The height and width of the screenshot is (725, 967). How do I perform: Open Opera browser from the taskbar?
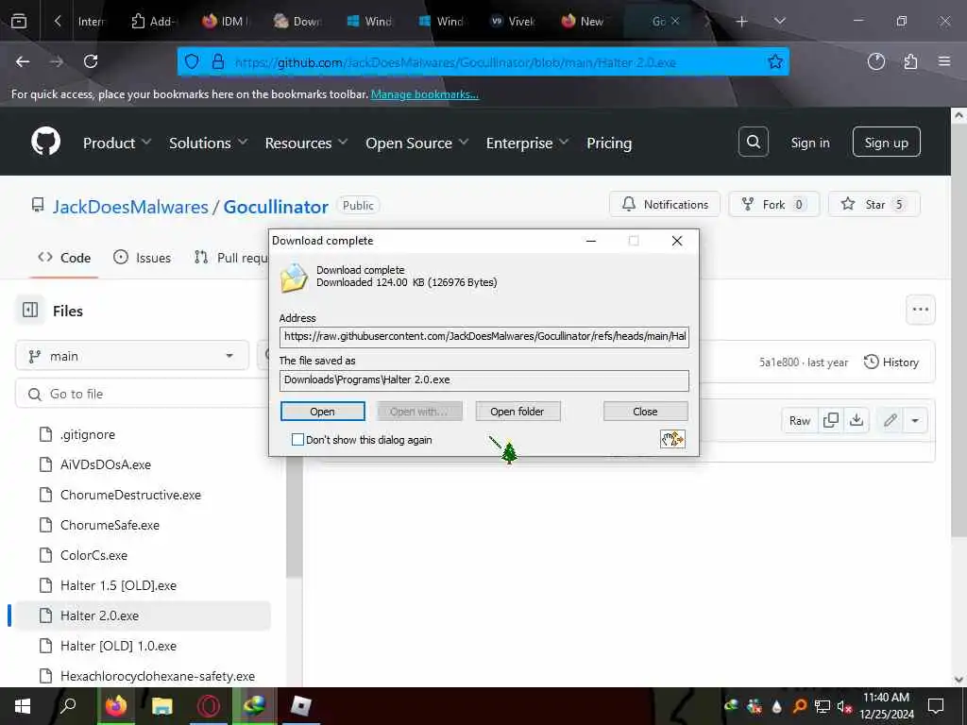click(x=209, y=706)
